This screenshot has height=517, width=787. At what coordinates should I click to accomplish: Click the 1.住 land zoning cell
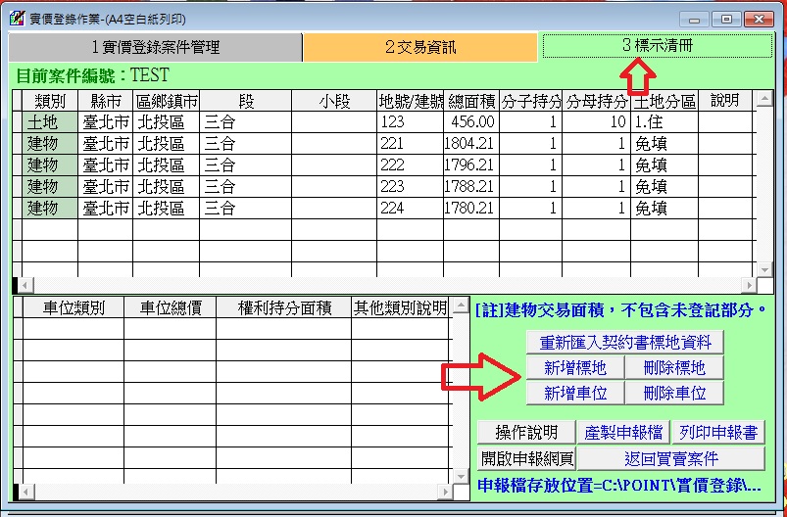pos(663,122)
